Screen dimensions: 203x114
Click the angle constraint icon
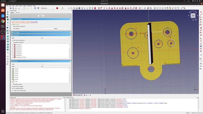coord(140,8)
